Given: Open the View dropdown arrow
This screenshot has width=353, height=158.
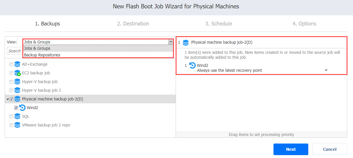Looking at the screenshot, I should coord(171,42).
